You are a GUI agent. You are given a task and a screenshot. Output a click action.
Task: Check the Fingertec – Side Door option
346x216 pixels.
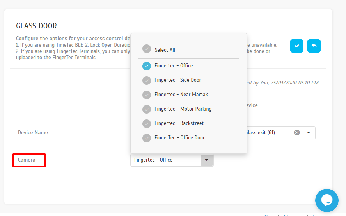[x=147, y=80]
